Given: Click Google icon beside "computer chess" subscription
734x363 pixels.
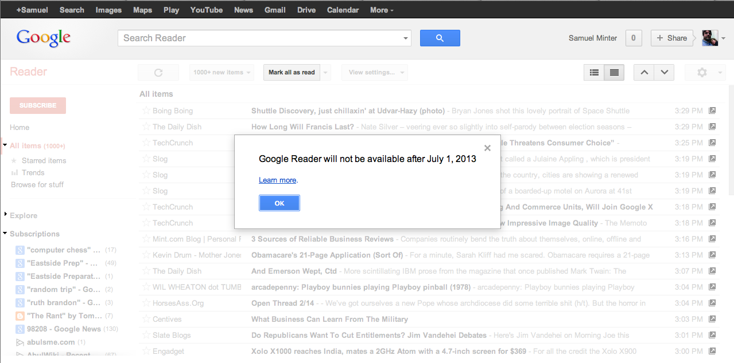Looking at the screenshot, I should click(x=20, y=250).
